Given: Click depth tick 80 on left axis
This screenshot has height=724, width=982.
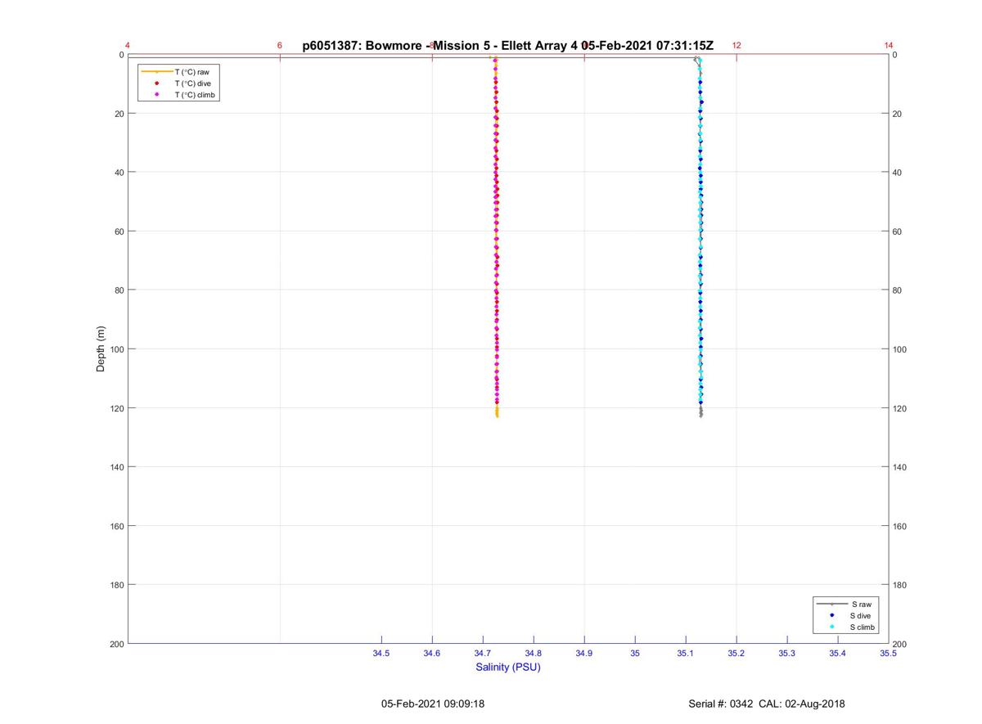Looking at the screenshot, I should [x=119, y=290].
